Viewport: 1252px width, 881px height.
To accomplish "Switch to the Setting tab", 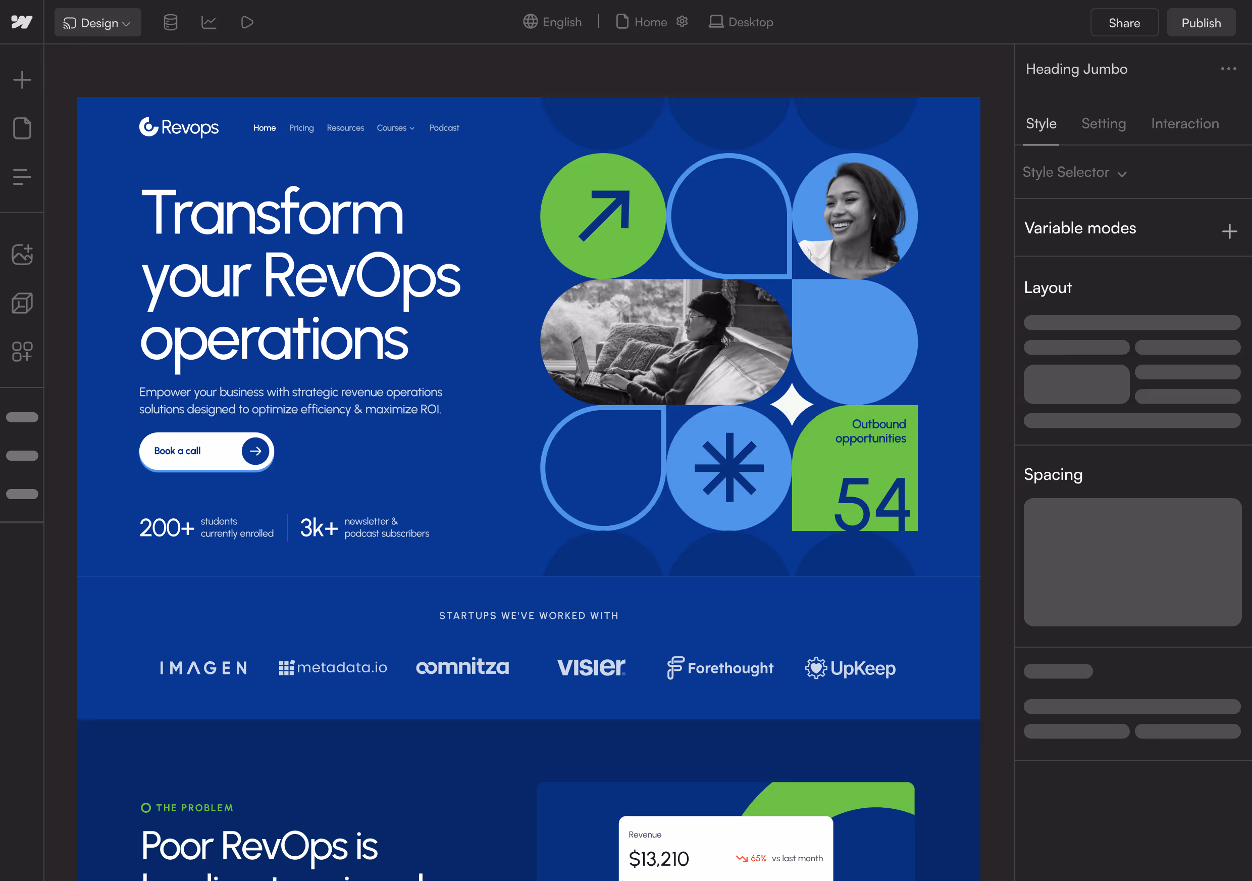I will click(x=1103, y=124).
